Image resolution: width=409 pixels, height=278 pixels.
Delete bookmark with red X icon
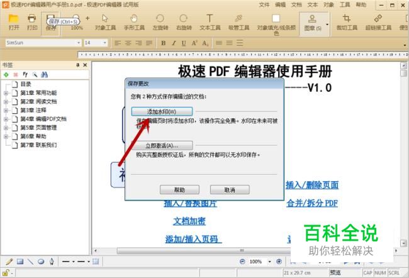point(15,75)
